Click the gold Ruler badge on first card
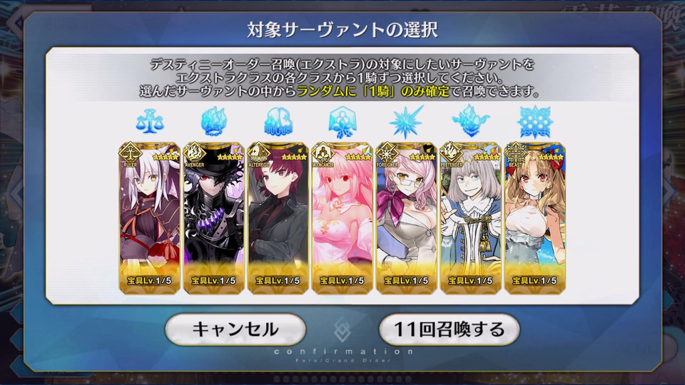 tap(130, 153)
